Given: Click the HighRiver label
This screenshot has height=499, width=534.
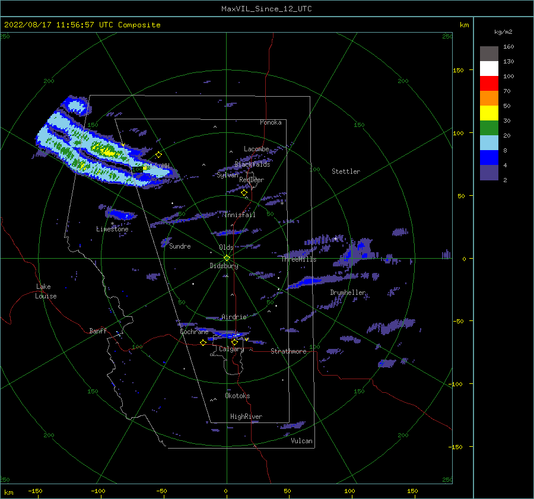Looking at the screenshot, I should 246,417.
